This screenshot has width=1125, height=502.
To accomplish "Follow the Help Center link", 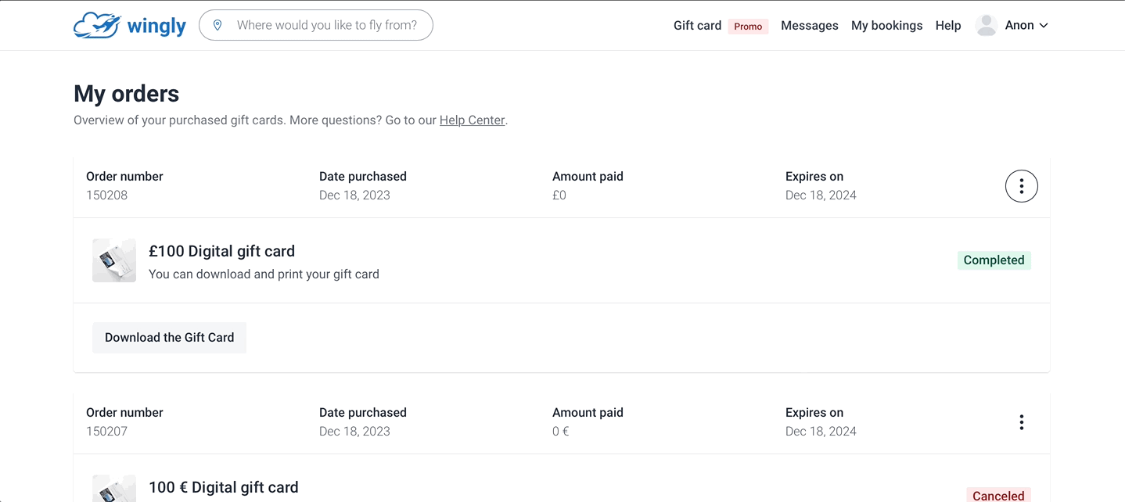I will coord(472,120).
